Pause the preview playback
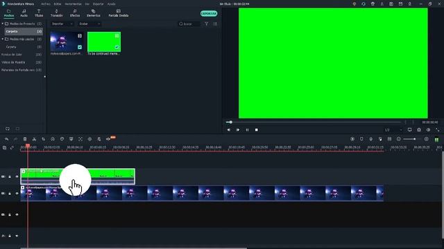This screenshot has width=444, height=249. [247, 130]
